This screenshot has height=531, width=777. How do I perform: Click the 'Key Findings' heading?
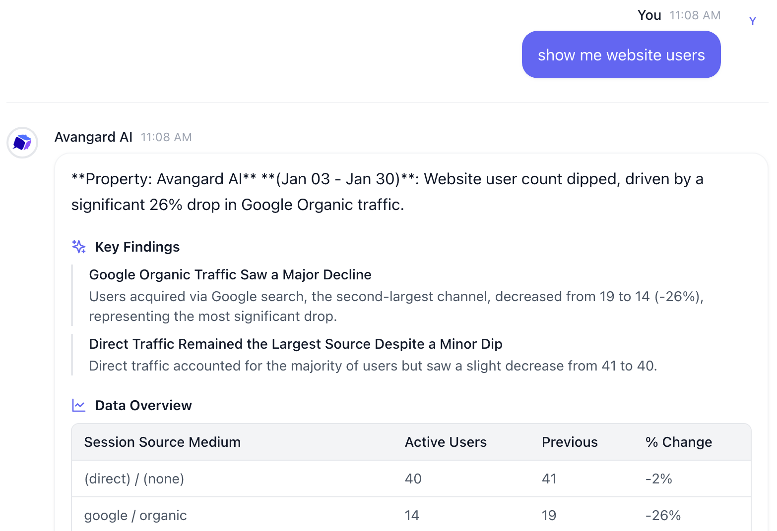click(137, 247)
